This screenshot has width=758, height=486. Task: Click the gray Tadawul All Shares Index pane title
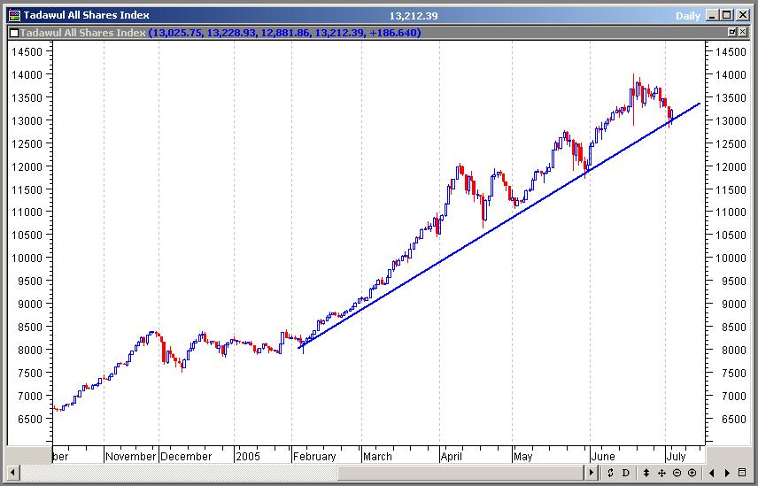[82, 33]
